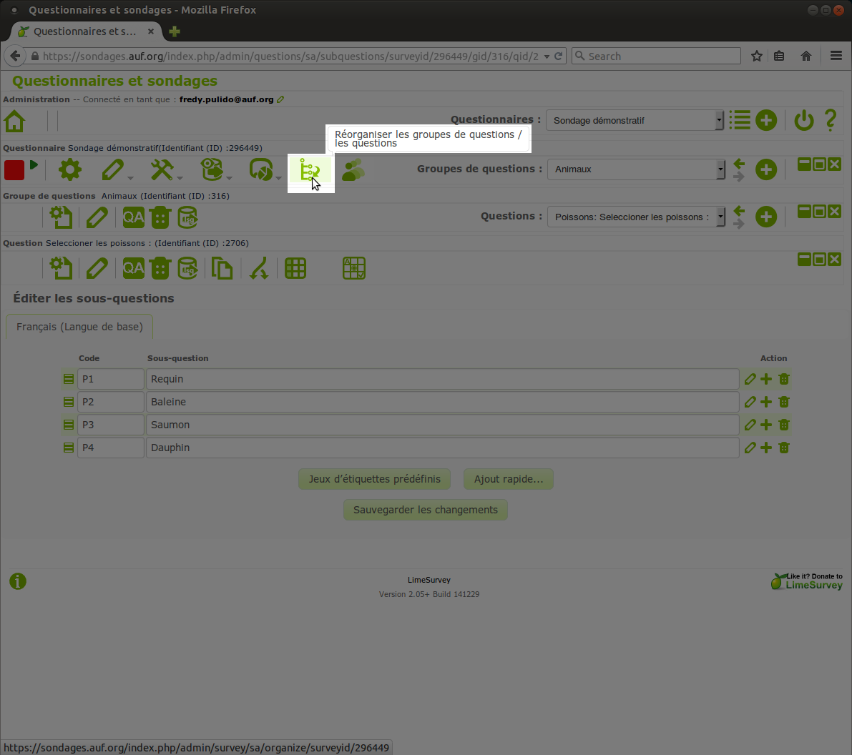Preview the question Seleccioner les poissons icon
The width and height of the screenshot is (852, 755).
point(60,268)
